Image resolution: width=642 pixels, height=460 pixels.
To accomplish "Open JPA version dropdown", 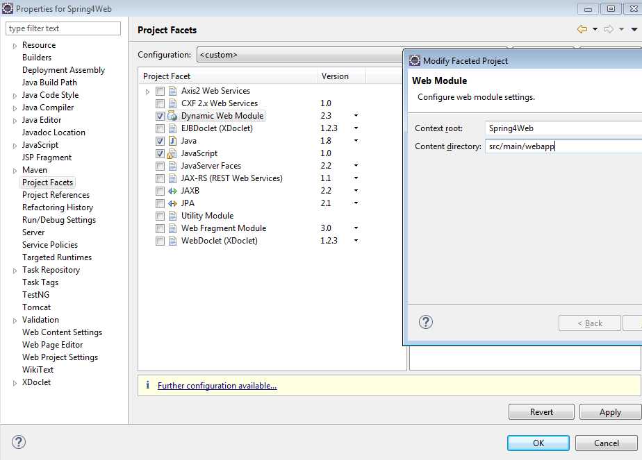I will pyautogui.click(x=356, y=203).
